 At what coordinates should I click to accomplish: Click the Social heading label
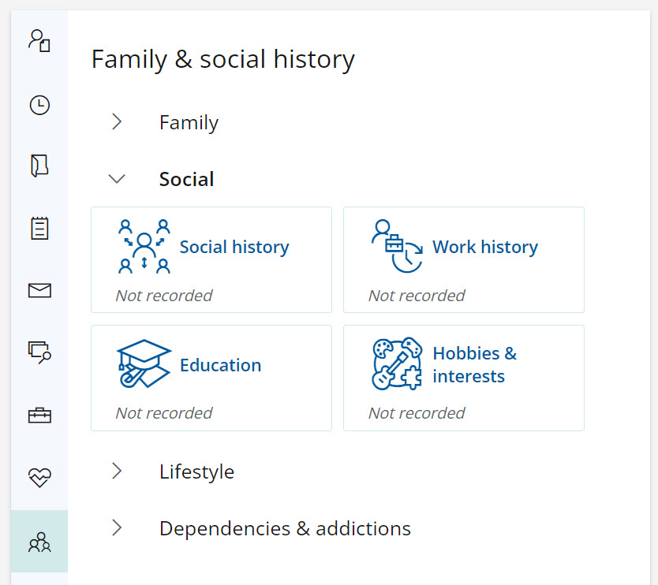point(187,179)
